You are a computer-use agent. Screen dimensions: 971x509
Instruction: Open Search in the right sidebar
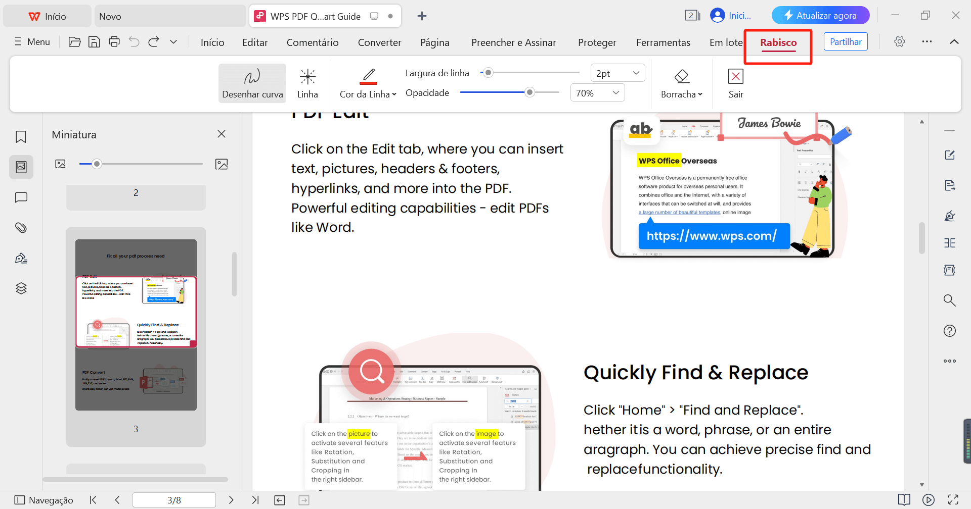click(950, 300)
